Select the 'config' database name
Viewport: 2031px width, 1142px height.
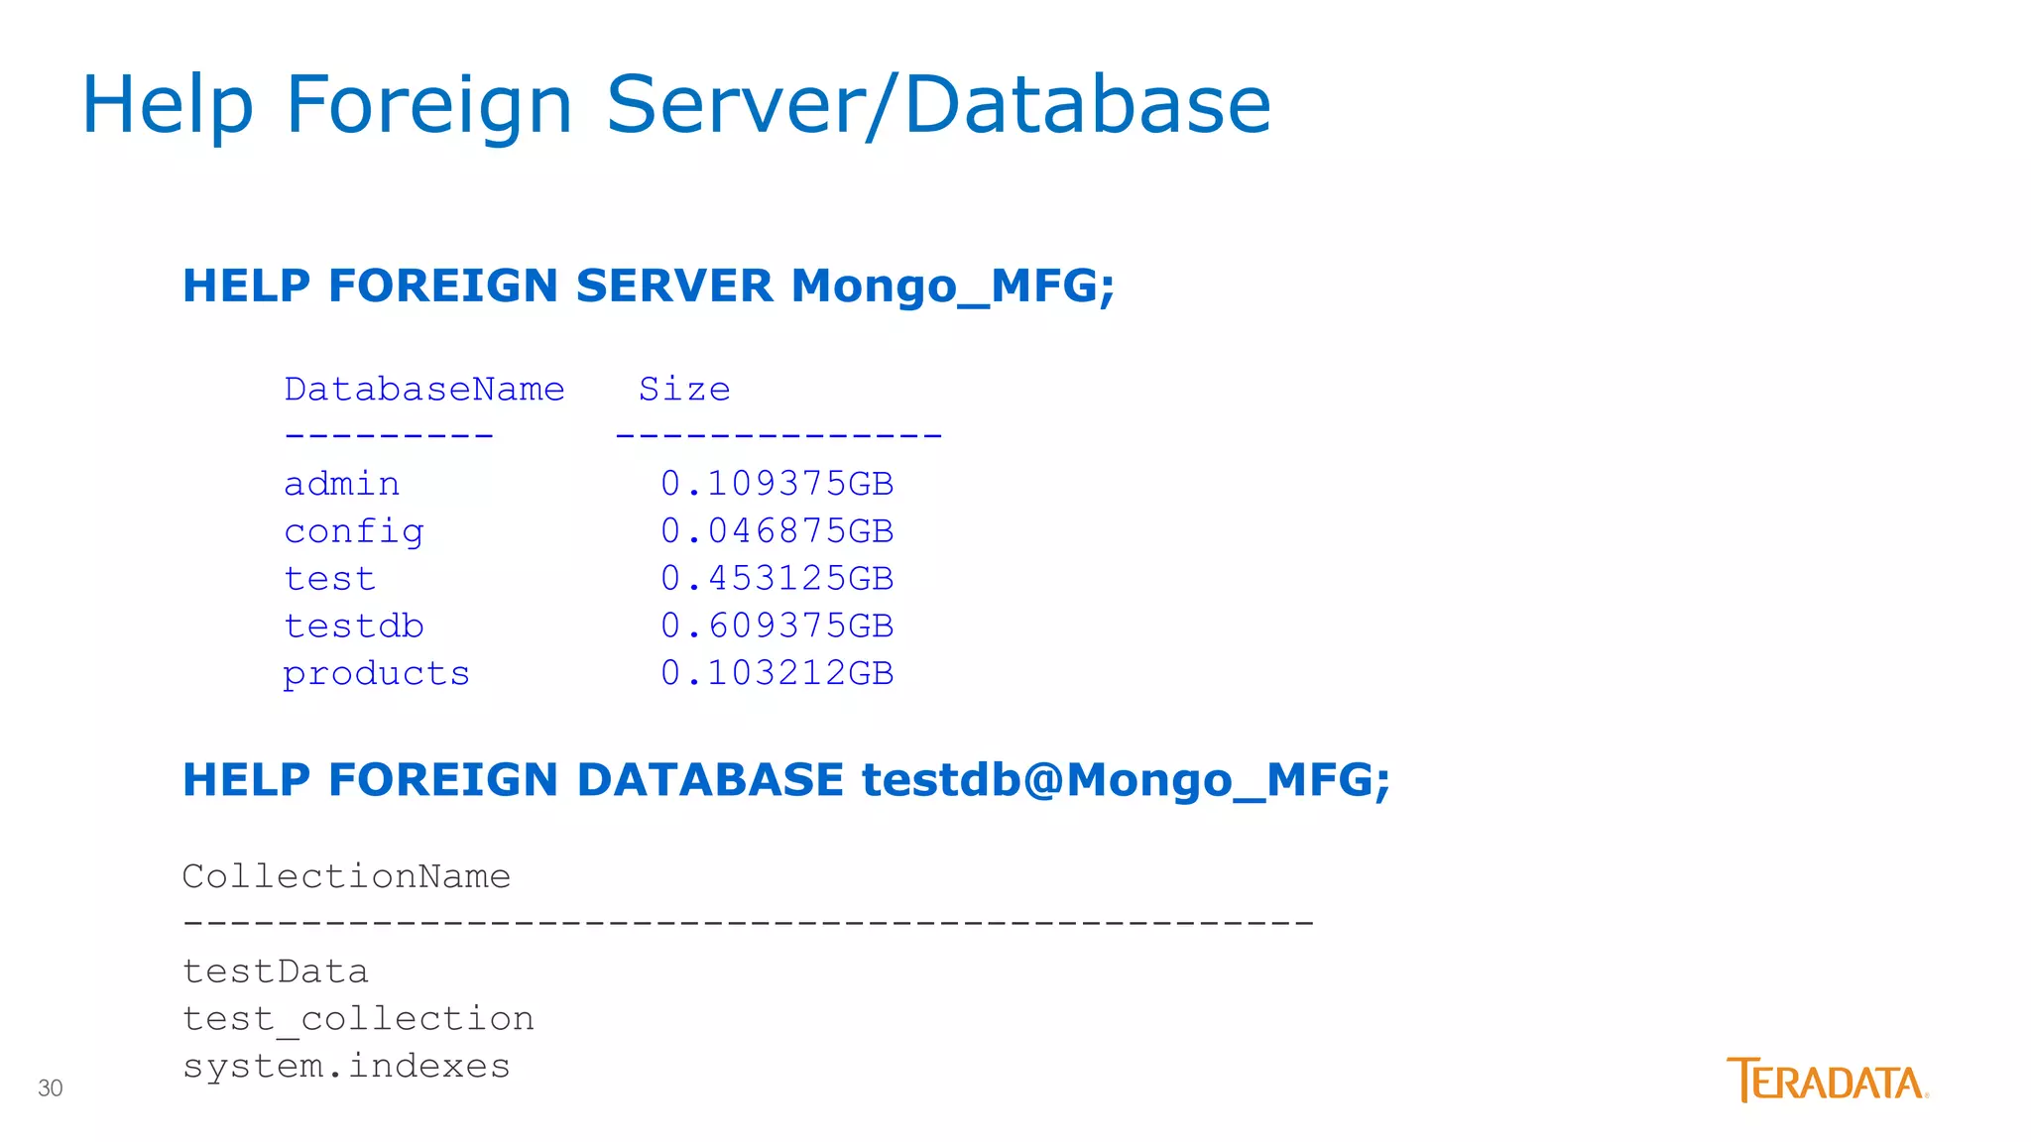(x=354, y=532)
